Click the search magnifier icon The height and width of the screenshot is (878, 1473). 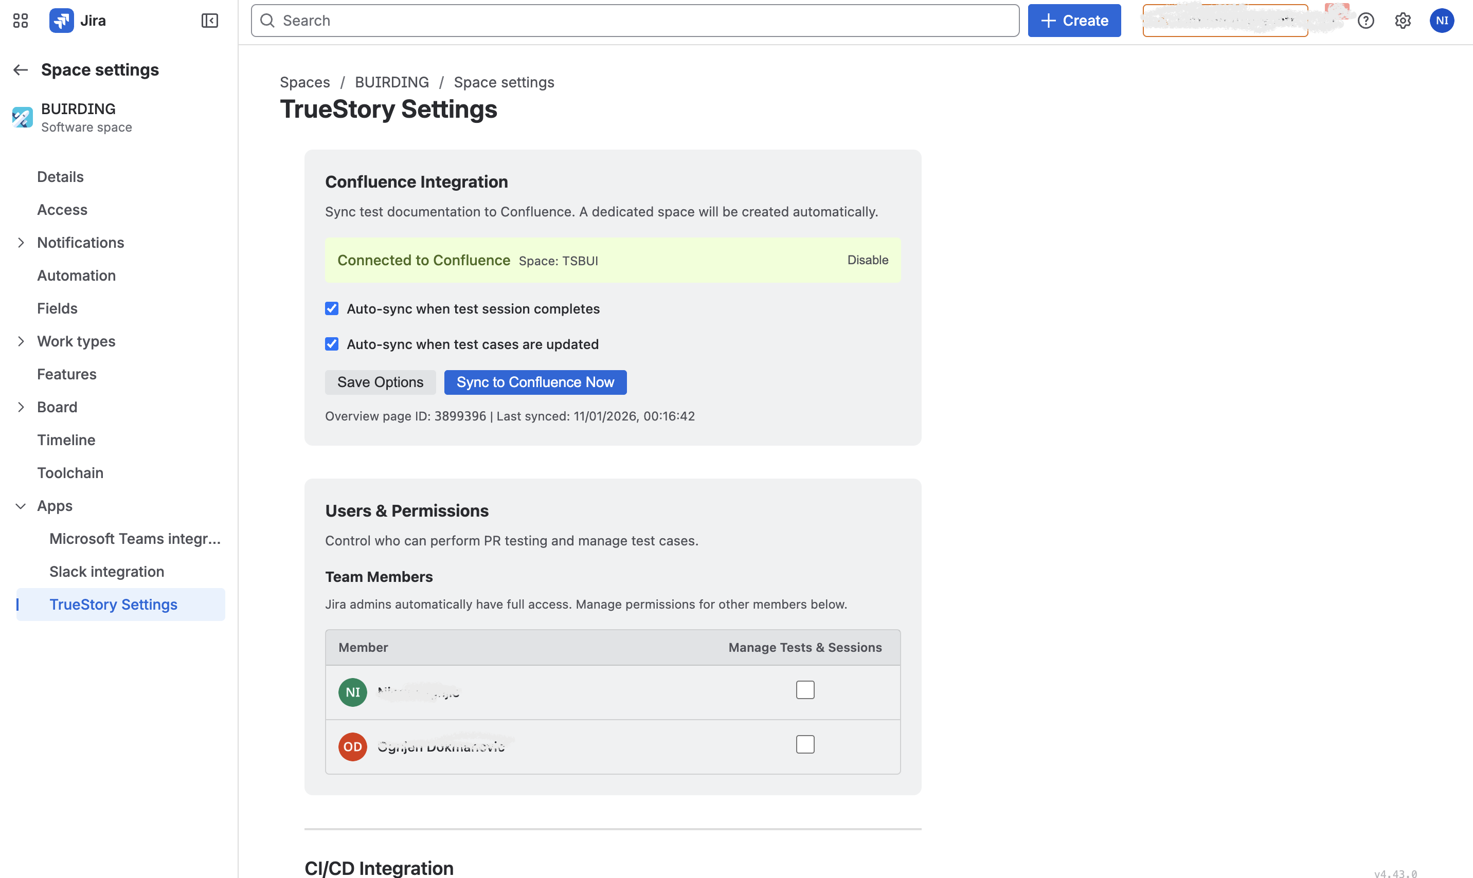click(267, 21)
